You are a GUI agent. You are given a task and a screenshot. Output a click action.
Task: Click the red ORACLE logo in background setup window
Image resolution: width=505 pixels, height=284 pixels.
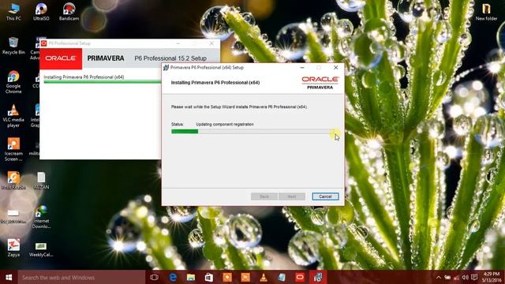point(61,58)
